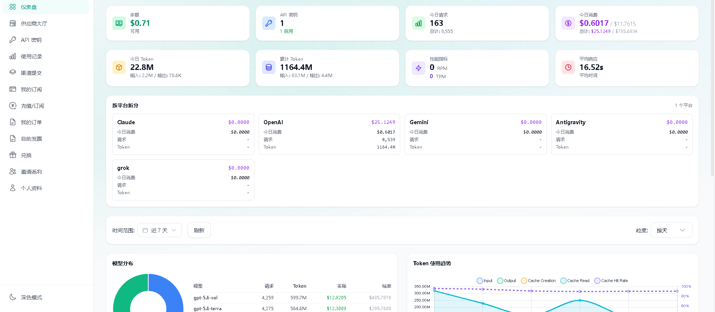Select the 渠道提交 layers icon
715x312 pixels.
13,73
